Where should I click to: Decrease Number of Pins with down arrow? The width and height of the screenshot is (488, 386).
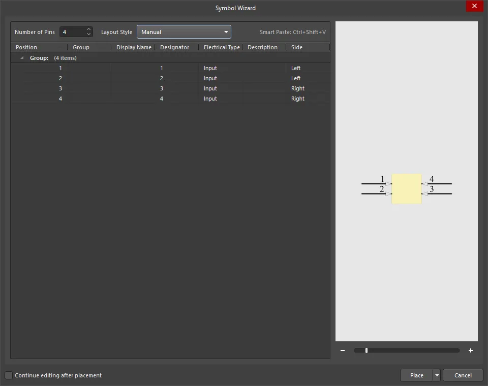click(89, 35)
